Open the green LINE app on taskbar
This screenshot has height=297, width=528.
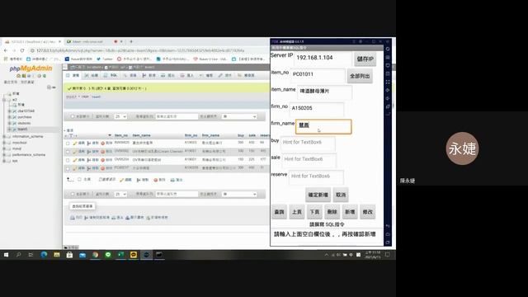108,255
